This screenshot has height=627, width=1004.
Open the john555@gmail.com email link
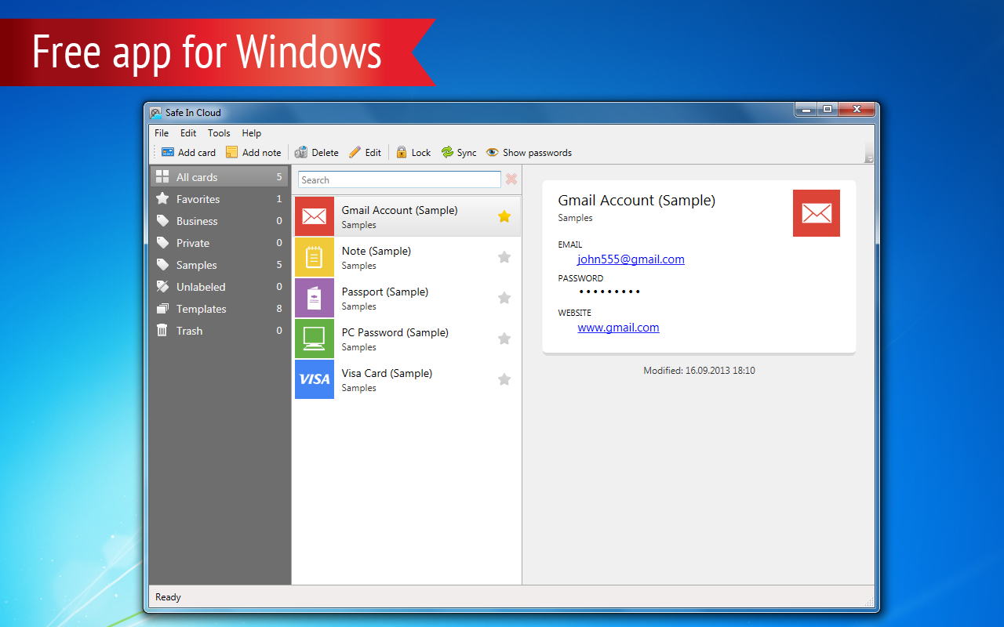[631, 259]
